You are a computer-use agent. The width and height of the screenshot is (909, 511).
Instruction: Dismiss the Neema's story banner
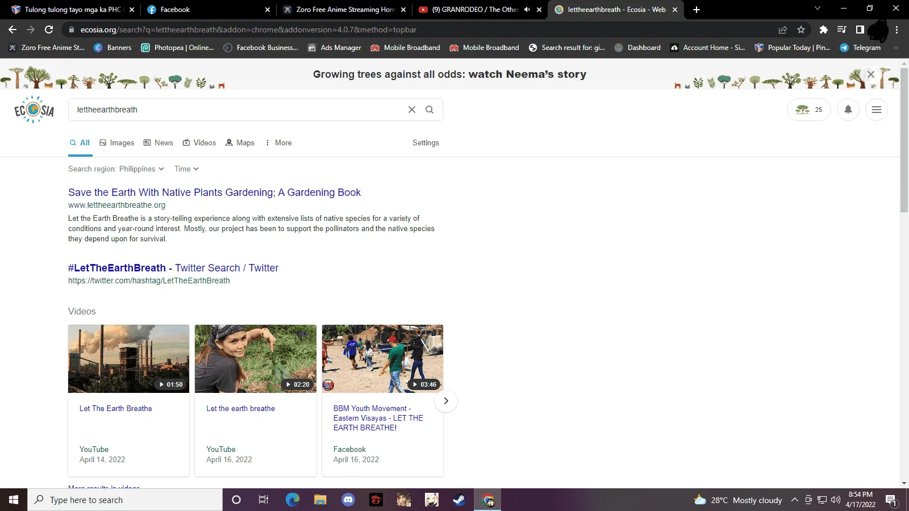(870, 74)
